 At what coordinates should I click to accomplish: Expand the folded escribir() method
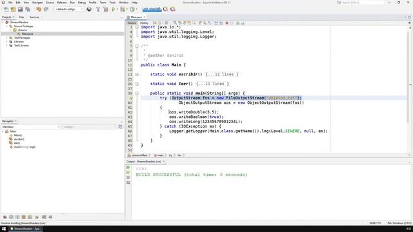pos(137,75)
